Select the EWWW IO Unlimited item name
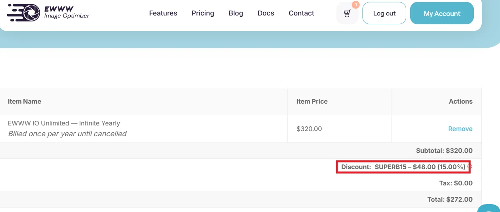Image resolution: width=500 pixels, height=212 pixels. 64,123
